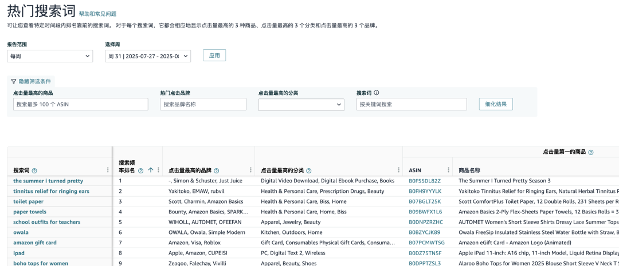Open search term 'toilet paper'
This screenshot has width=619, height=266.
click(29, 201)
